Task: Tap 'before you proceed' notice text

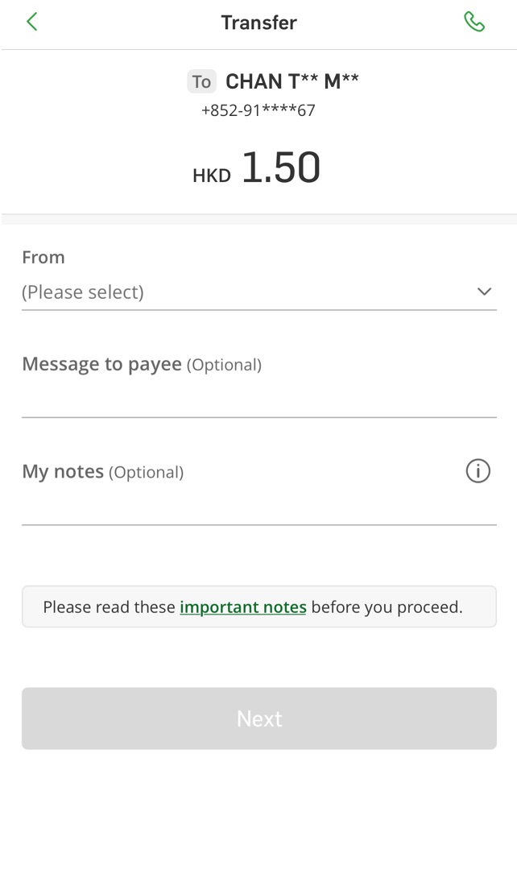Action: [x=387, y=607]
